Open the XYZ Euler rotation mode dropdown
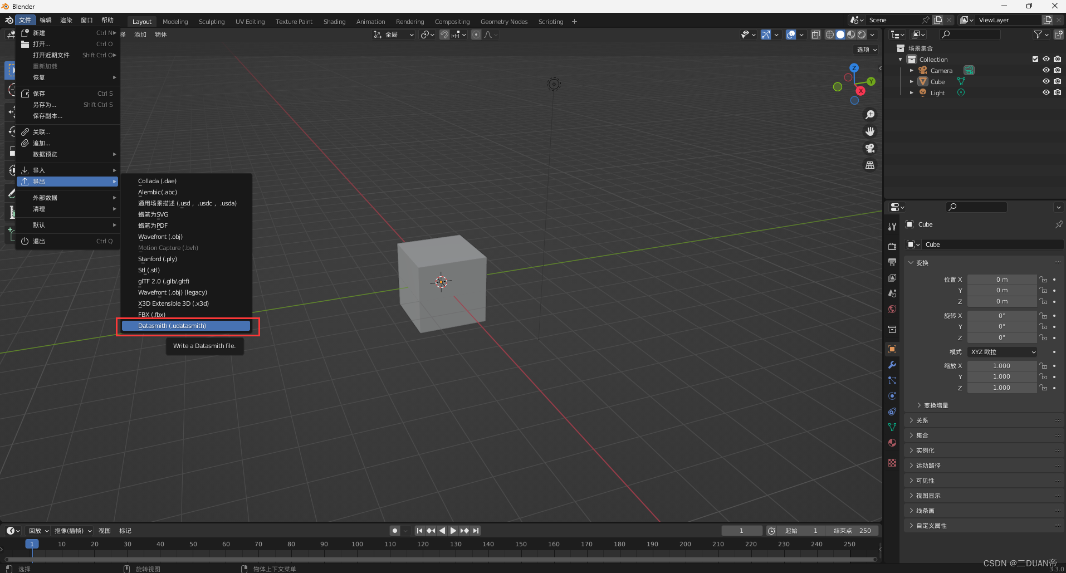 tap(1001, 351)
